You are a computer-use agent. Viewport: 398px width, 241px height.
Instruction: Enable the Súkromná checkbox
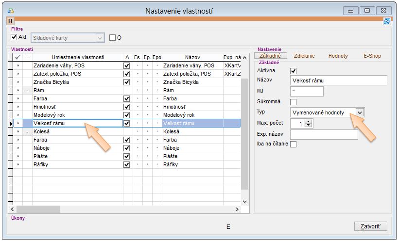point(293,102)
